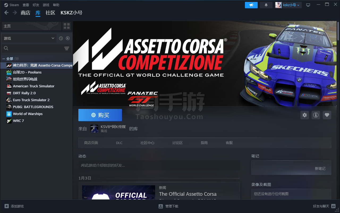340x213 pixels.
Task: Expand the kskz小号 account dropdown
Action: pyautogui.click(x=291, y=5)
